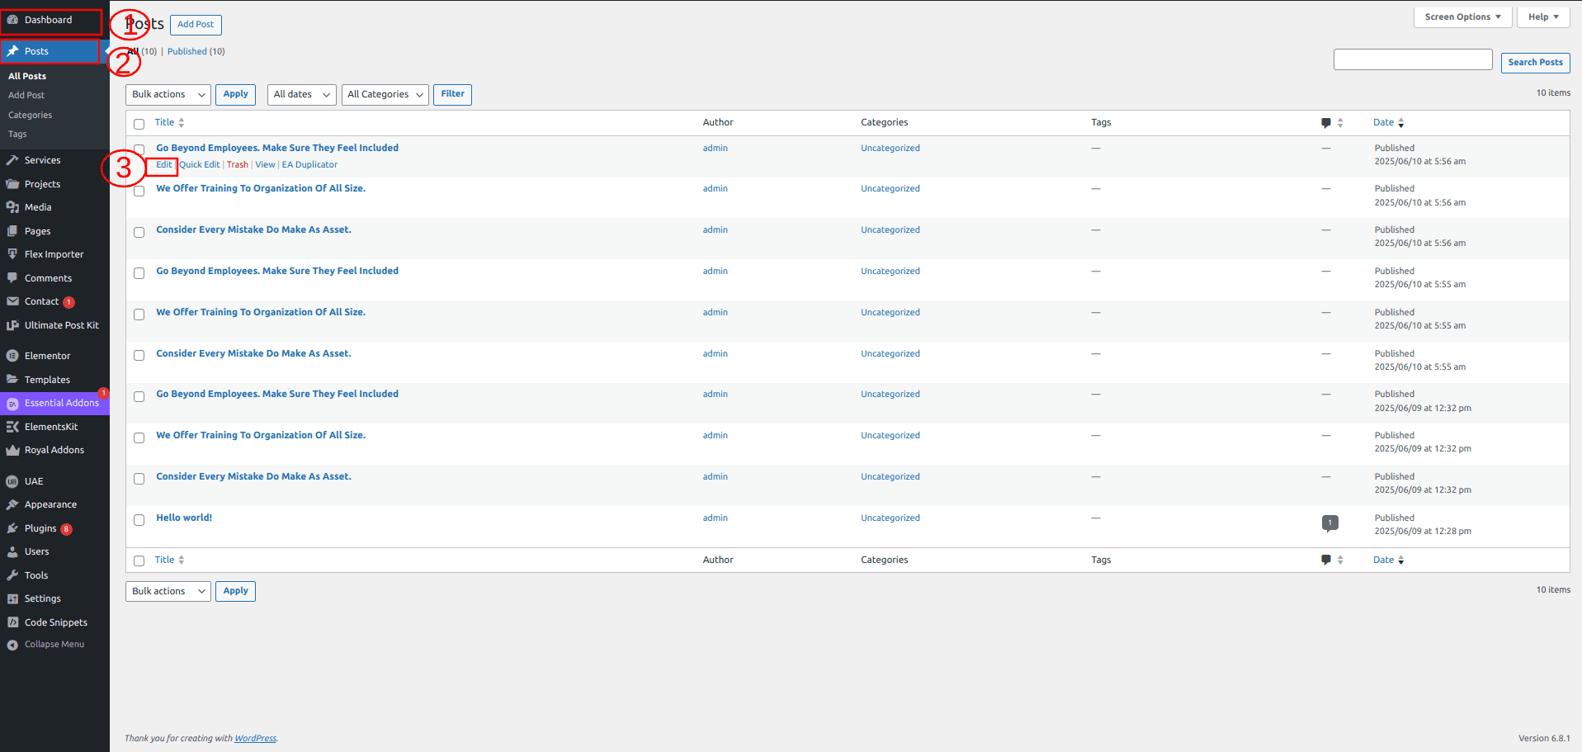The width and height of the screenshot is (1582, 752).
Task: Open the Plugins menu icon
Action: pos(12,528)
